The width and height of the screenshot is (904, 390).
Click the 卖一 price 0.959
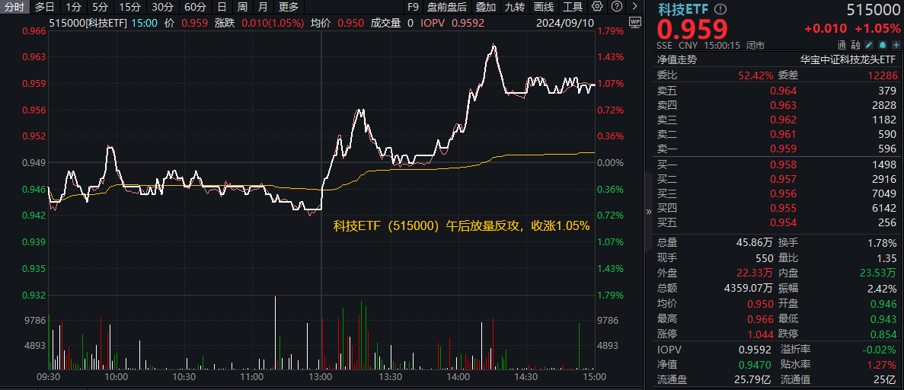pos(784,149)
